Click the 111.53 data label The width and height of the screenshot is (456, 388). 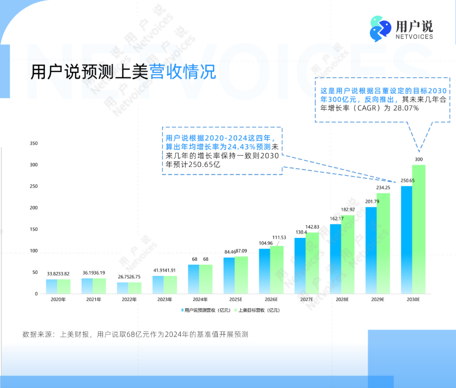click(279, 238)
